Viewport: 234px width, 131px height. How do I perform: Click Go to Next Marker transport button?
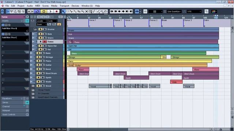coord(33,11)
